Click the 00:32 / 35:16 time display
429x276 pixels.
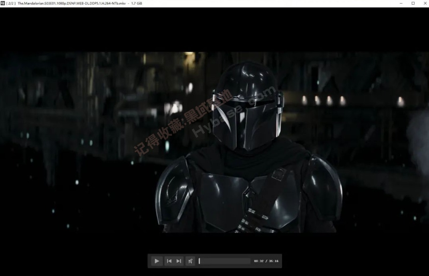click(266, 261)
